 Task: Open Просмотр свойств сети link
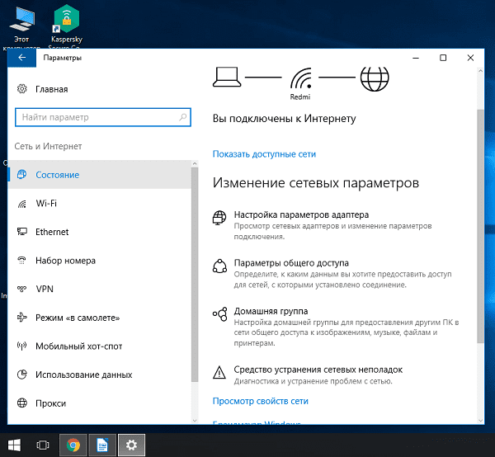coord(260,401)
